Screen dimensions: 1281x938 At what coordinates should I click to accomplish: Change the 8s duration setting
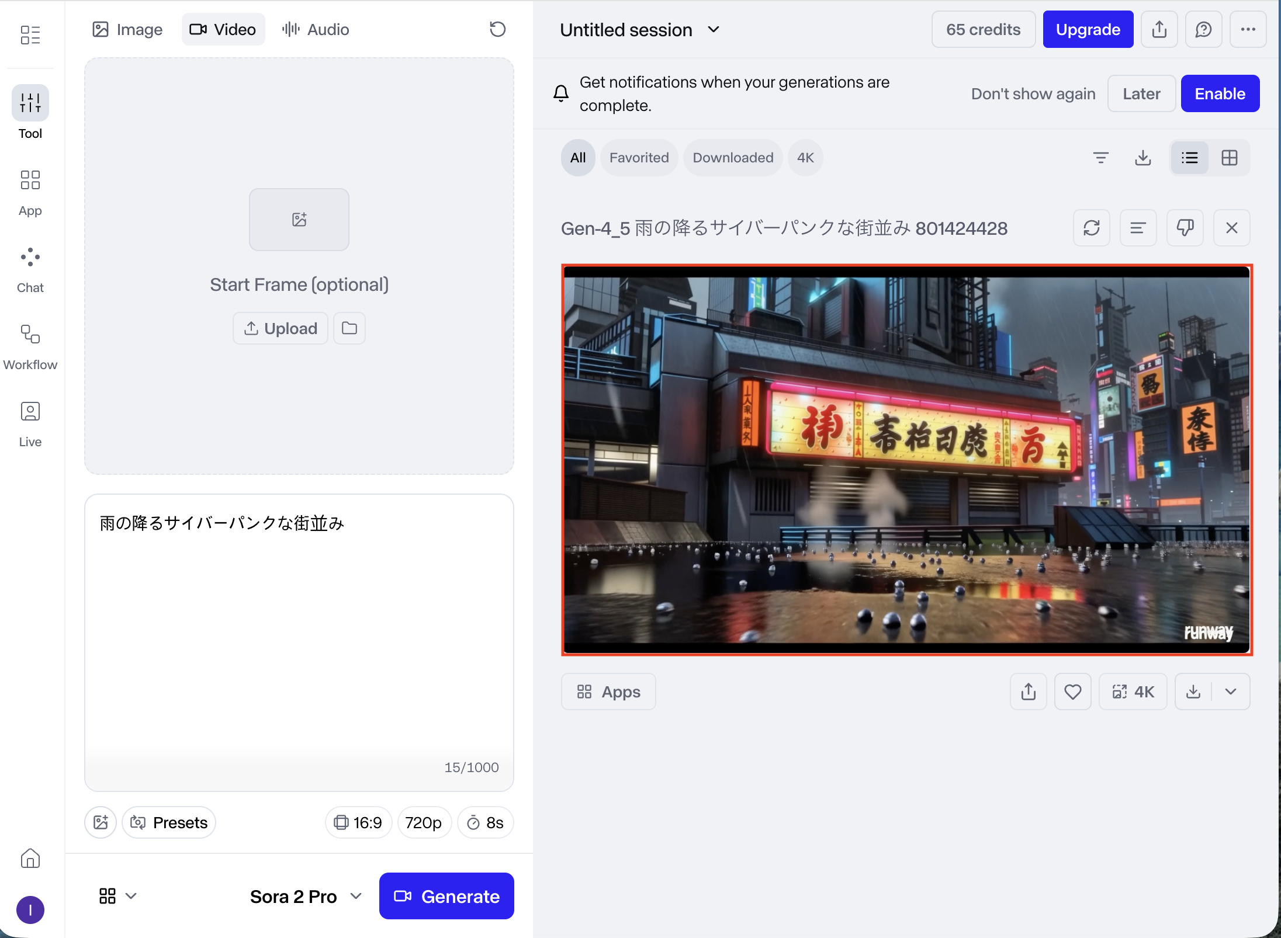(x=485, y=822)
